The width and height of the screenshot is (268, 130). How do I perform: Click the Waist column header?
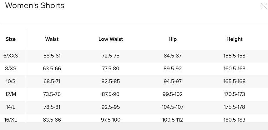52,39
